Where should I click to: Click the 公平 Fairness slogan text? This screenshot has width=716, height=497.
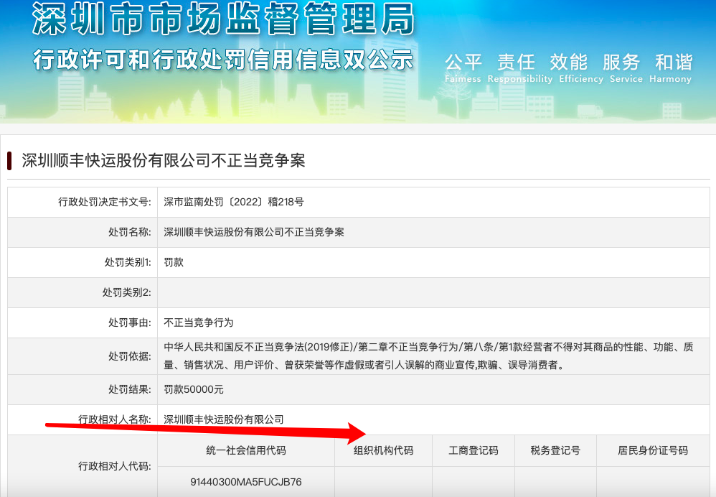coord(463,68)
